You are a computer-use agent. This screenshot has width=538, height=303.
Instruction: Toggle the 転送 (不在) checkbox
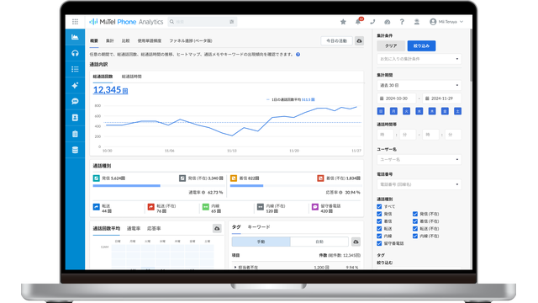415,228
